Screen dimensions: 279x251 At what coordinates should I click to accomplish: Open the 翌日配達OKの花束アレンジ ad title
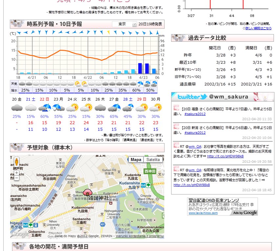214,200
